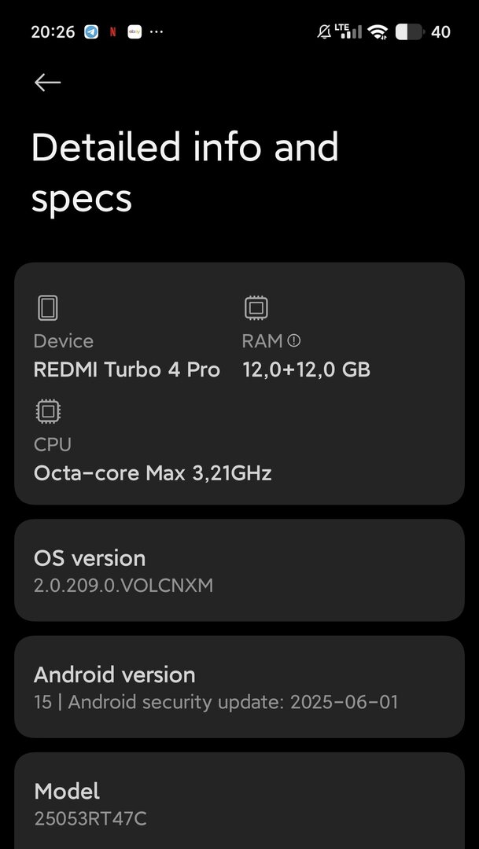Open the Android version entry
Viewport: 479px width, 849px height.
click(239, 687)
